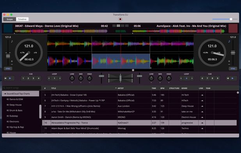Trigger cue point 1
The width and height of the screenshot is (241, 153).
[23, 78]
